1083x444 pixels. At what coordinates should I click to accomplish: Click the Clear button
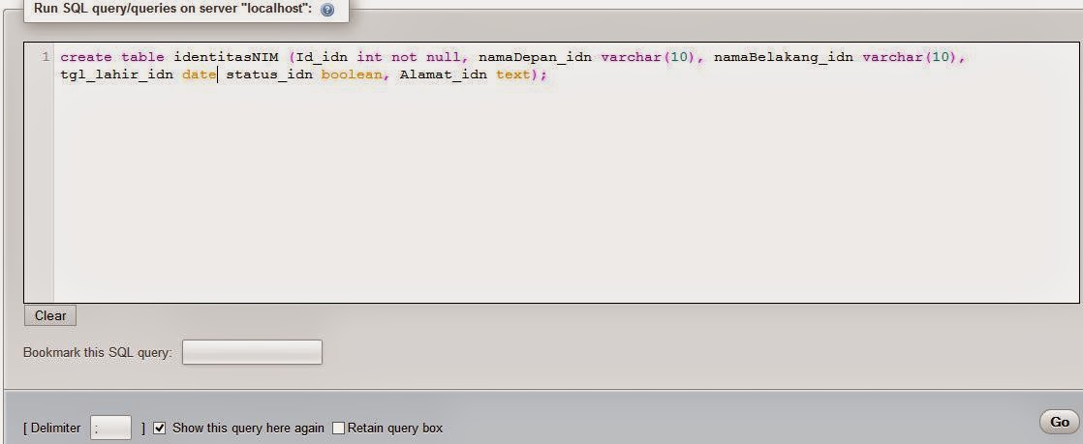click(x=50, y=315)
